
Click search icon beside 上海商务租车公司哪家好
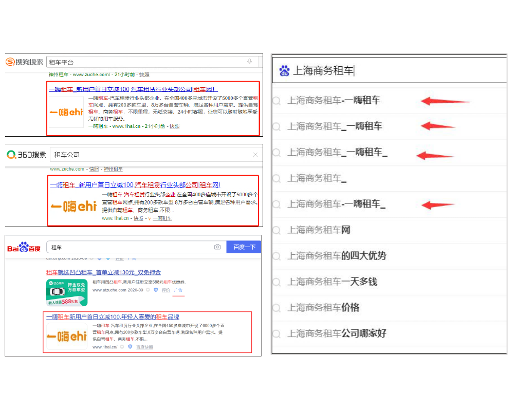(x=277, y=334)
